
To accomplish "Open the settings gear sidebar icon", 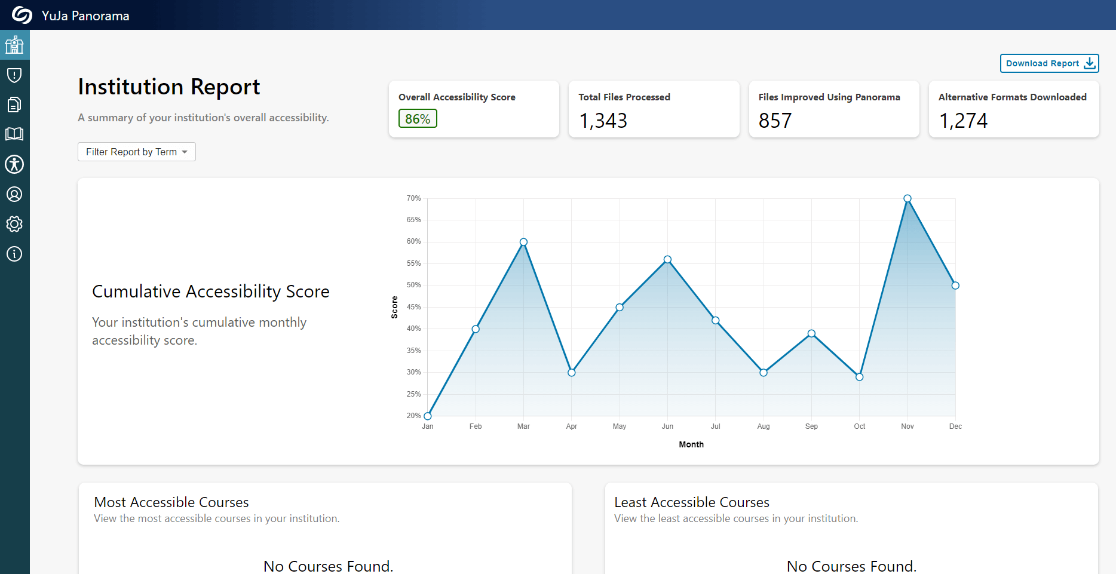I will (x=14, y=224).
